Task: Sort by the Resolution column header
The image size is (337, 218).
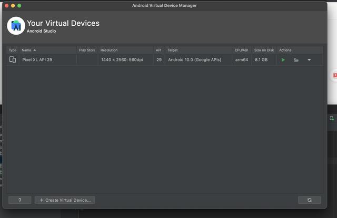Action: pyautogui.click(x=110, y=50)
